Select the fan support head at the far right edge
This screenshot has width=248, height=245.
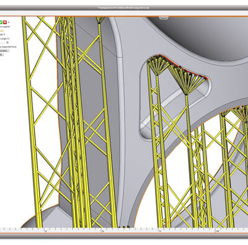point(241,114)
